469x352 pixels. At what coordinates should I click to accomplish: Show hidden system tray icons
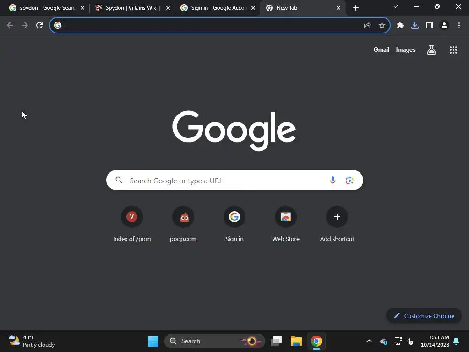click(369, 341)
